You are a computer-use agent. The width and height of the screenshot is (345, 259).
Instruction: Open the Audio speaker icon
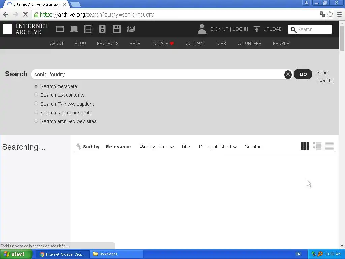point(102,29)
